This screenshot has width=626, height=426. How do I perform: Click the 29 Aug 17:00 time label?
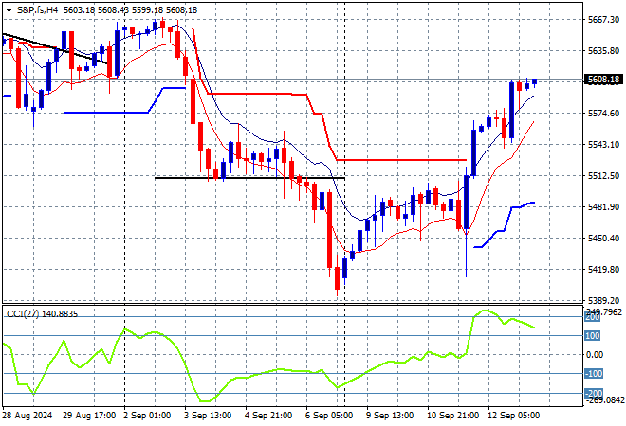[89, 416]
